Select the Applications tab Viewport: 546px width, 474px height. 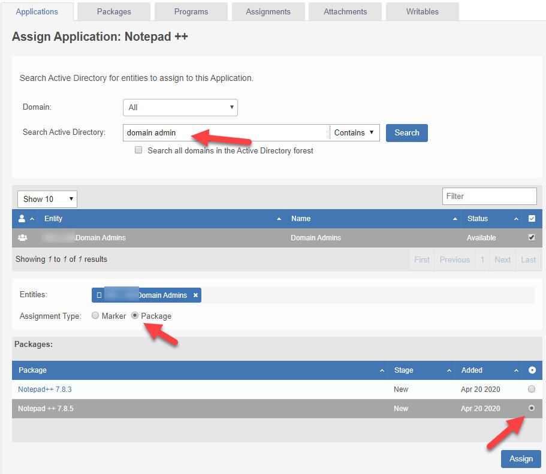click(x=37, y=12)
